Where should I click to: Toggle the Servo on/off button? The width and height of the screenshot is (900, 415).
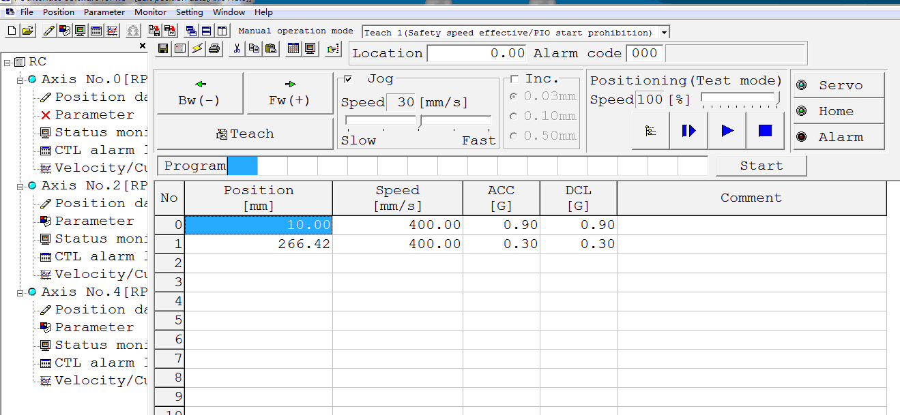click(x=839, y=85)
